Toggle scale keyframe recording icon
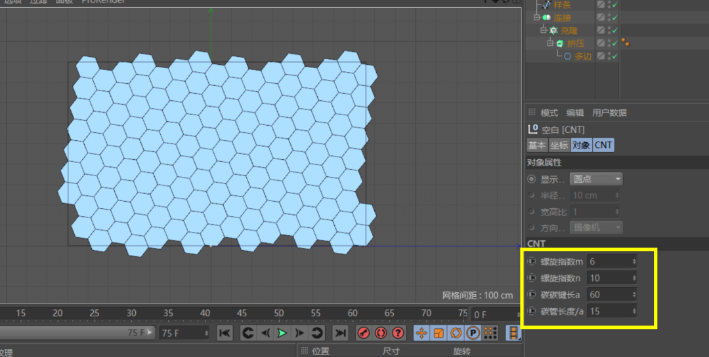 (x=438, y=333)
